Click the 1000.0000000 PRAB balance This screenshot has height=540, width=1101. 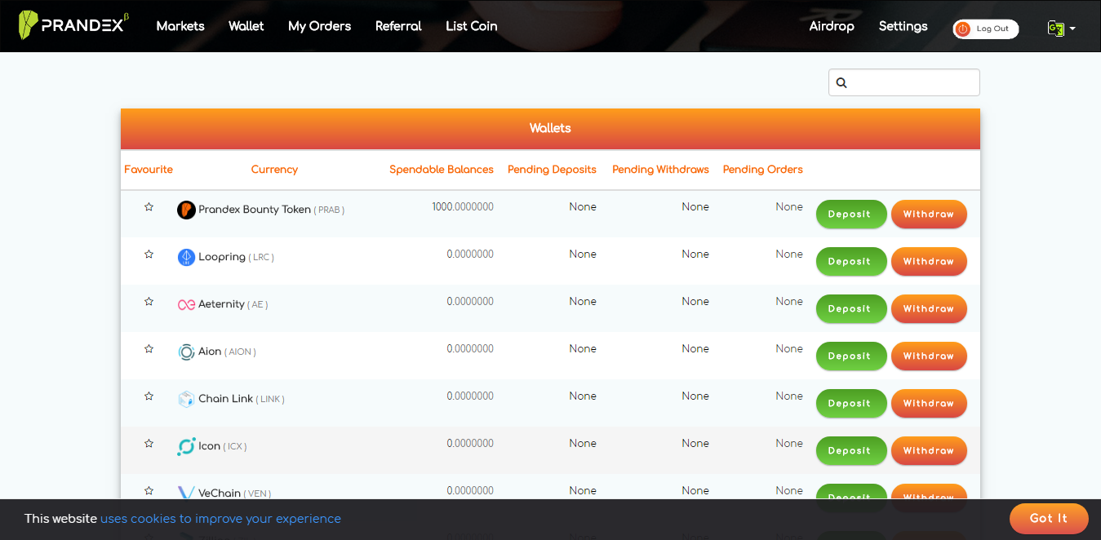pos(463,207)
